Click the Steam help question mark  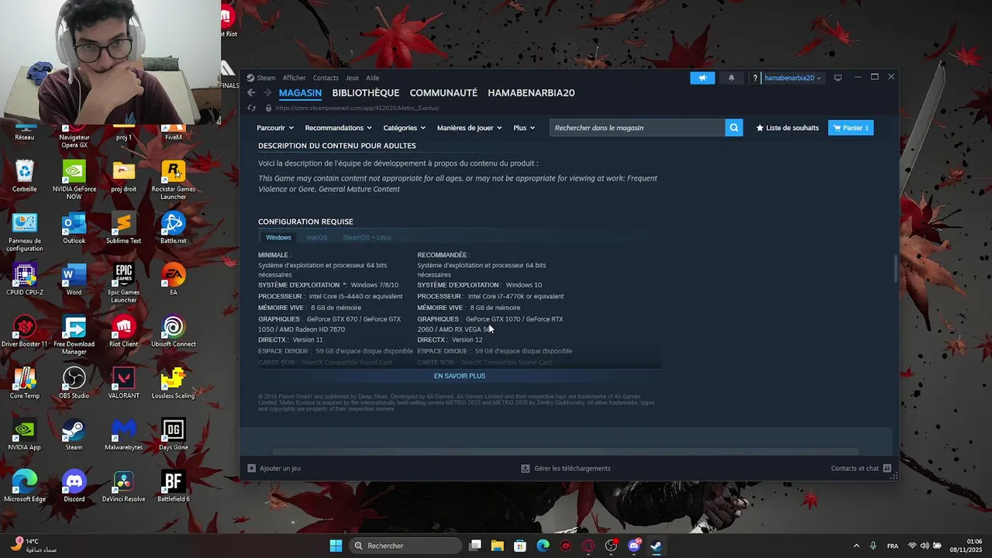coord(755,78)
